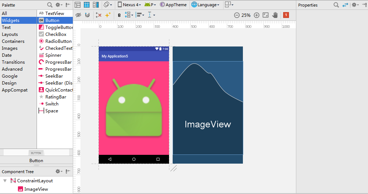Open Component Tree settings gear
This screenshot has width=368, height=194.
[59, 171]
